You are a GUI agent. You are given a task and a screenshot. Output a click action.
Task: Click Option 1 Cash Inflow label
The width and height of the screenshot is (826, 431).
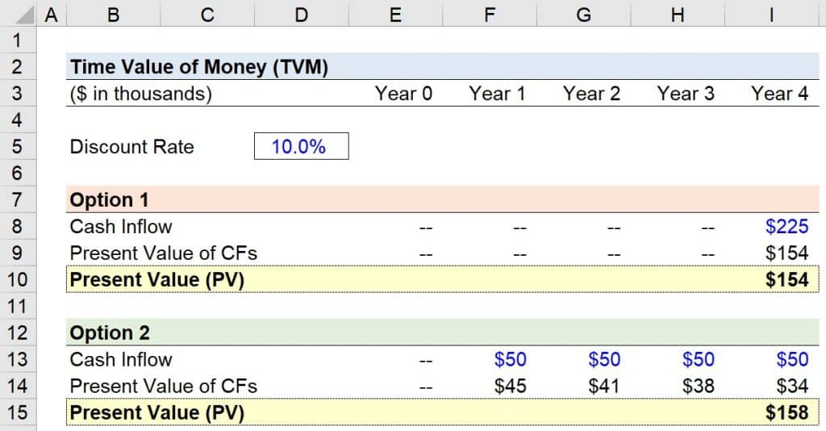tap(121, 227)
